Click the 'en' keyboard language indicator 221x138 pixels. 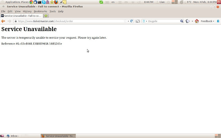(113, 2)
